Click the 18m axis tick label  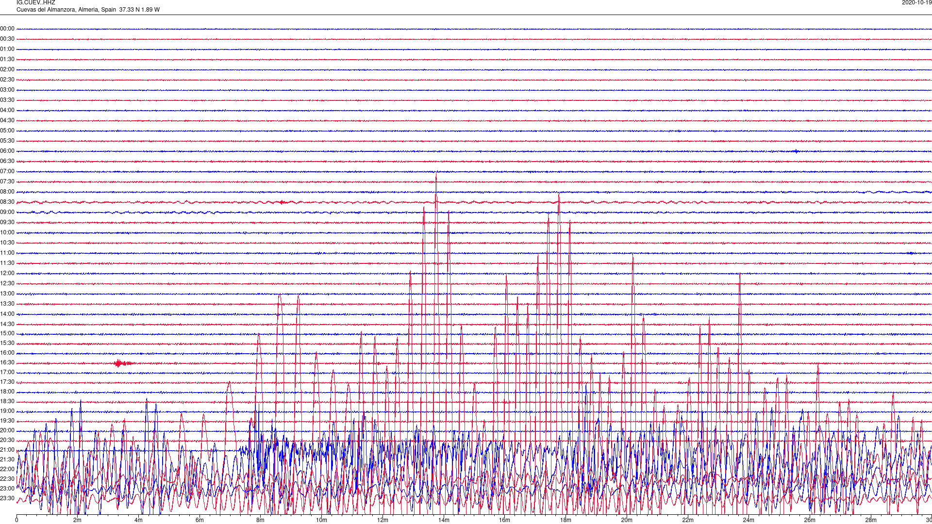click(x=566, y=520)
